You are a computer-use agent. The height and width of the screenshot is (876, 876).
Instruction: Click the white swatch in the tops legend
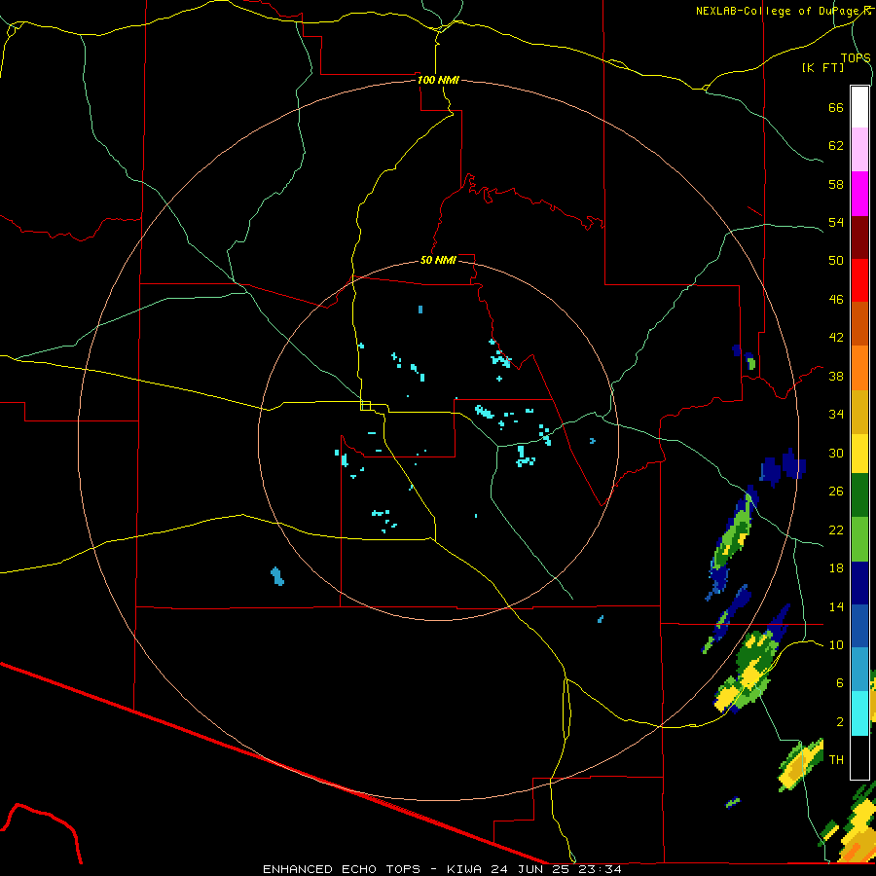(859, 107)
